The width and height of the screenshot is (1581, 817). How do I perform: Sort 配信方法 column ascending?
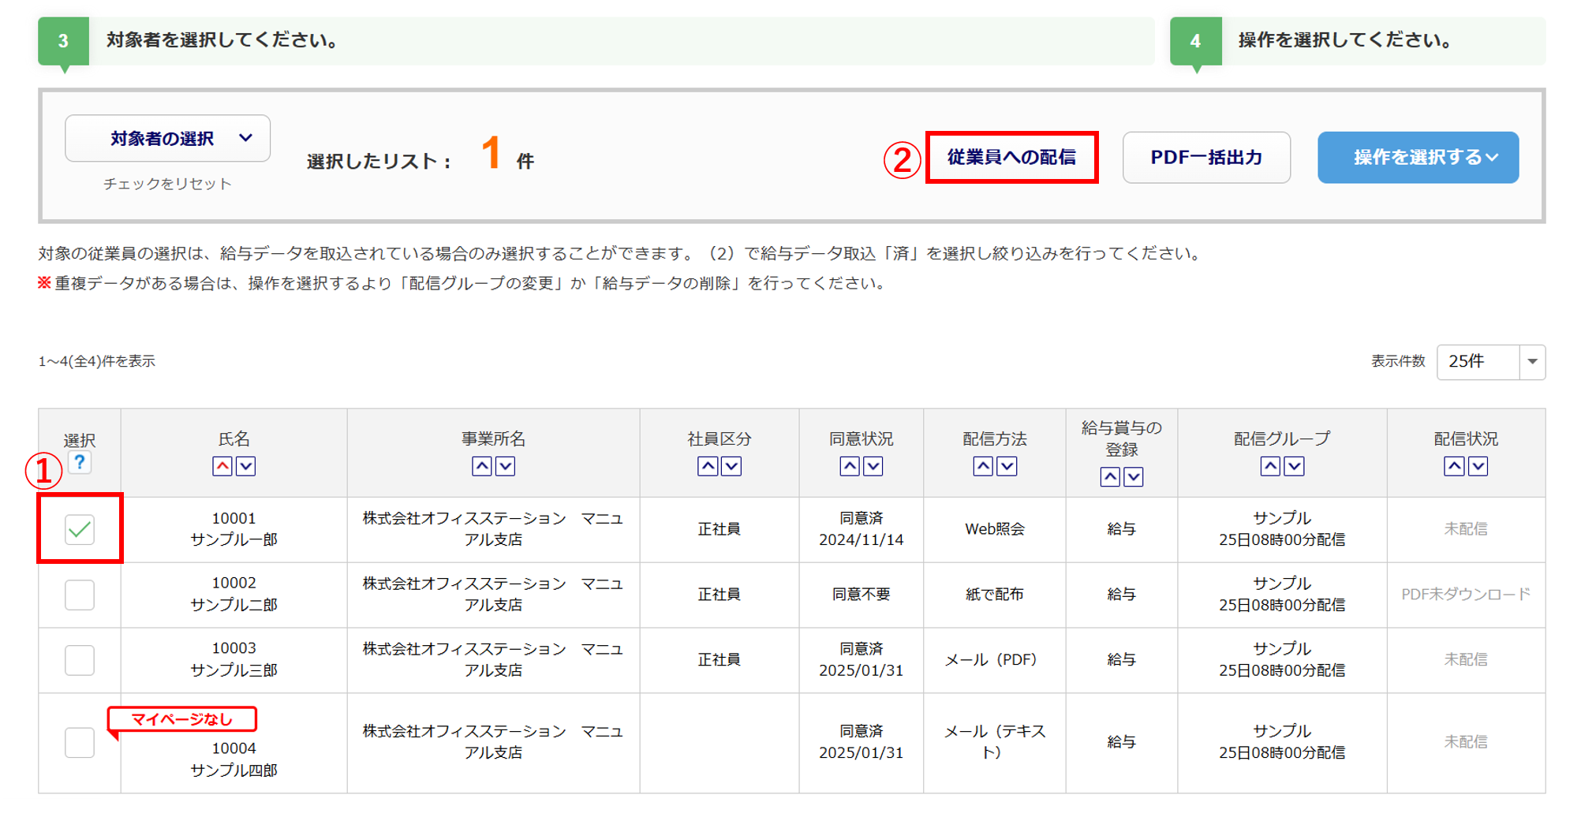[983, 466]
